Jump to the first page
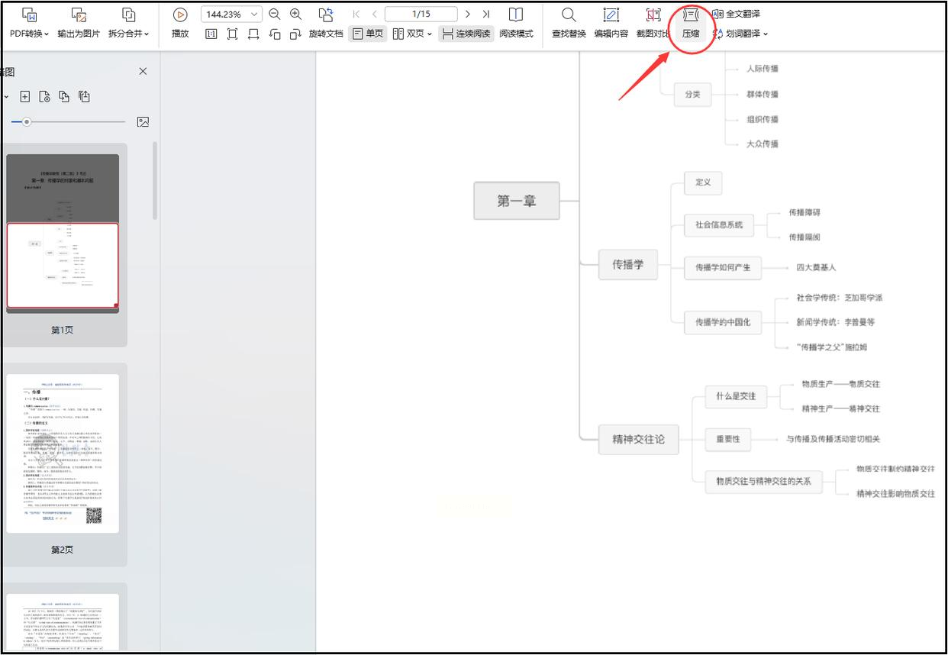 point(356,15)
